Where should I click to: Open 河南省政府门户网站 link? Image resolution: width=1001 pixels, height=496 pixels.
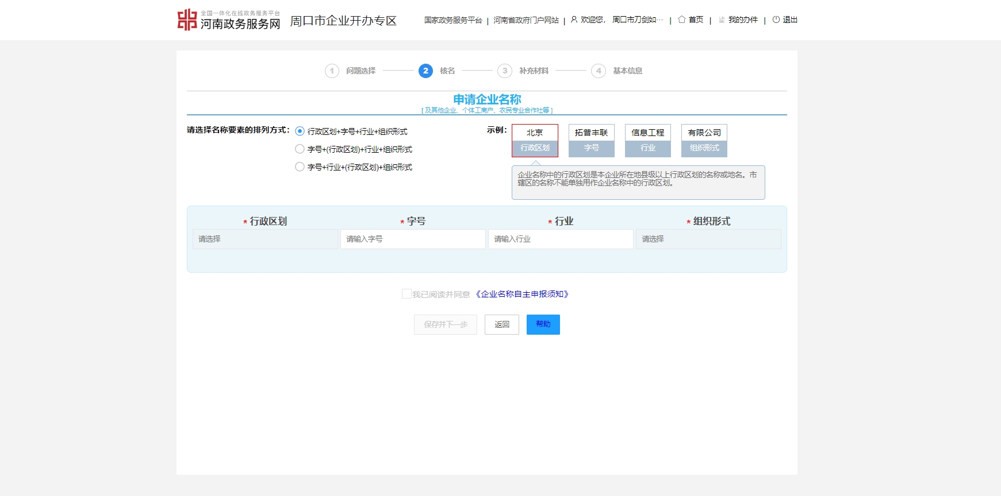click(x=526, y=20)
